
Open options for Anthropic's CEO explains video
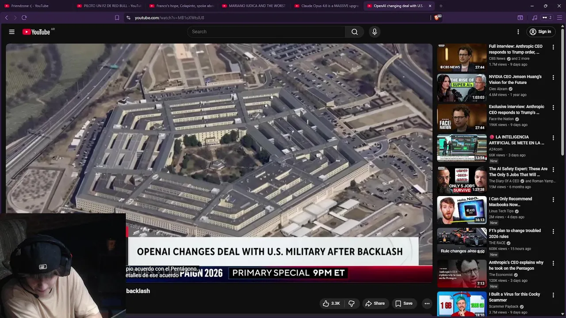[553, 263]
